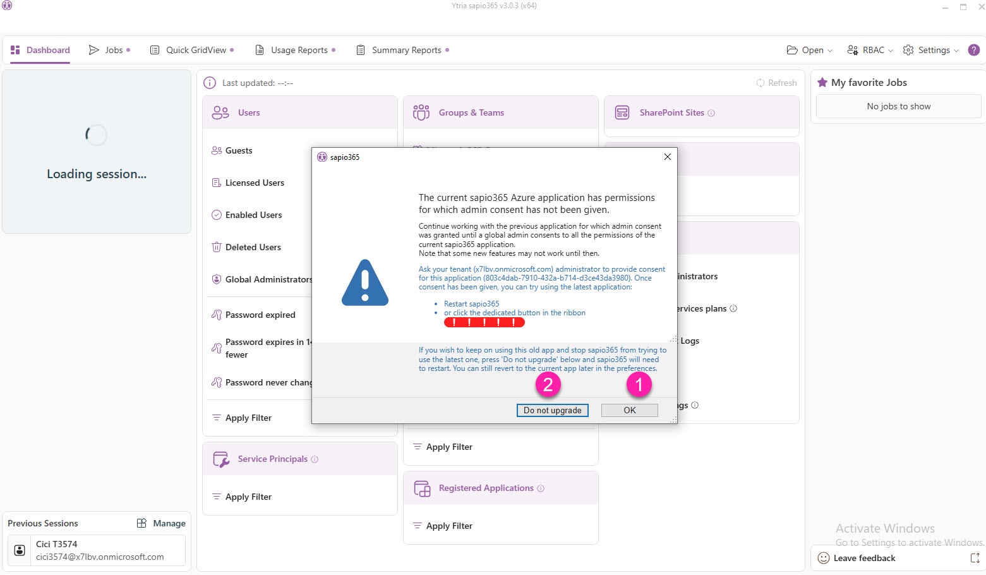
Task: Click the Deleted Users trash icon
Action: point(217,247)
